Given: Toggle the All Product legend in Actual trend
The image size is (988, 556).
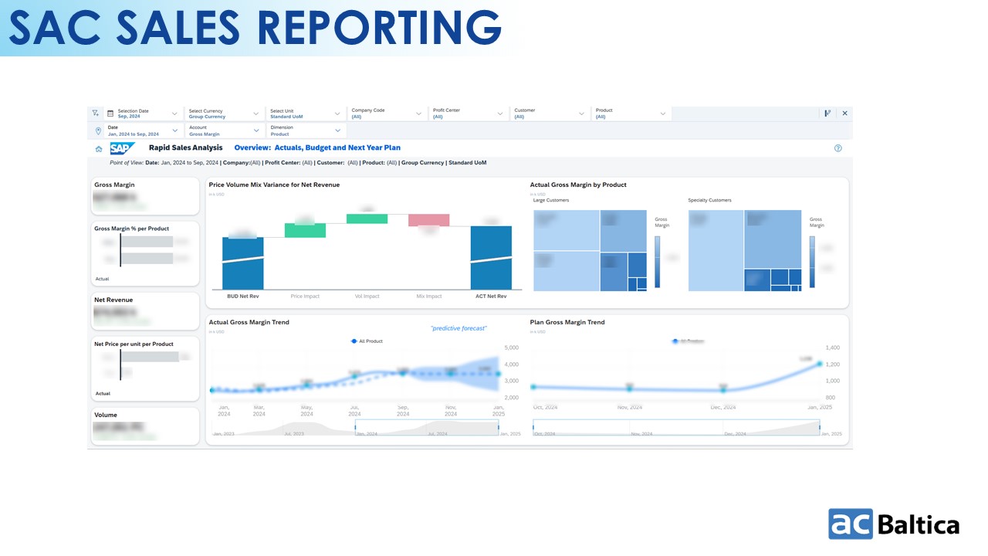Looking at the screenshot, I should tap(367, 341).
